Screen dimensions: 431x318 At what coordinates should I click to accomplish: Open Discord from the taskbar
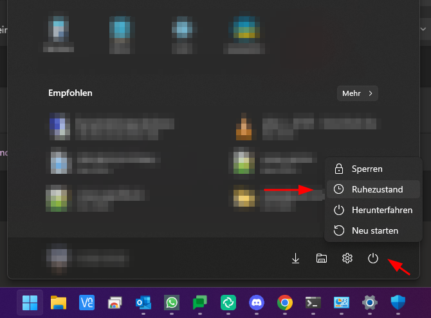(x=257, y=303)
